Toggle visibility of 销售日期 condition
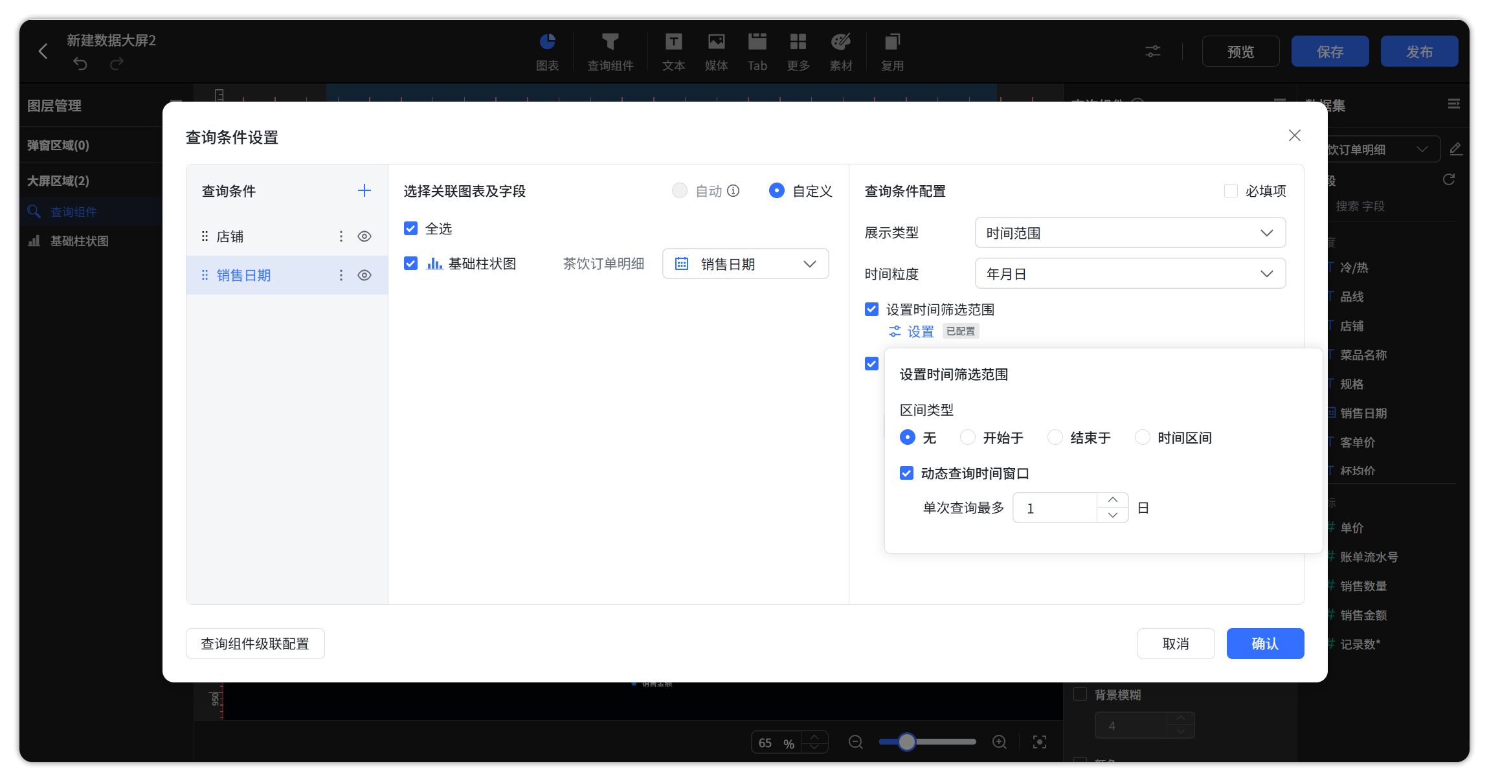 364,275
